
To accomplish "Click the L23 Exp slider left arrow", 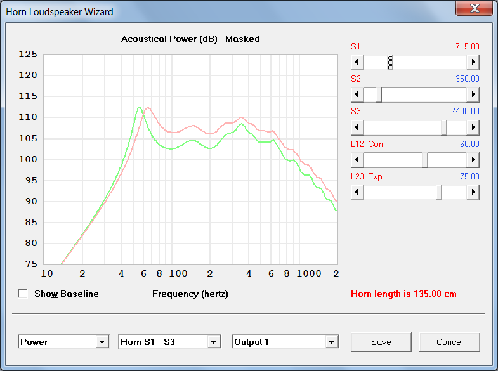I will (357, 192).
